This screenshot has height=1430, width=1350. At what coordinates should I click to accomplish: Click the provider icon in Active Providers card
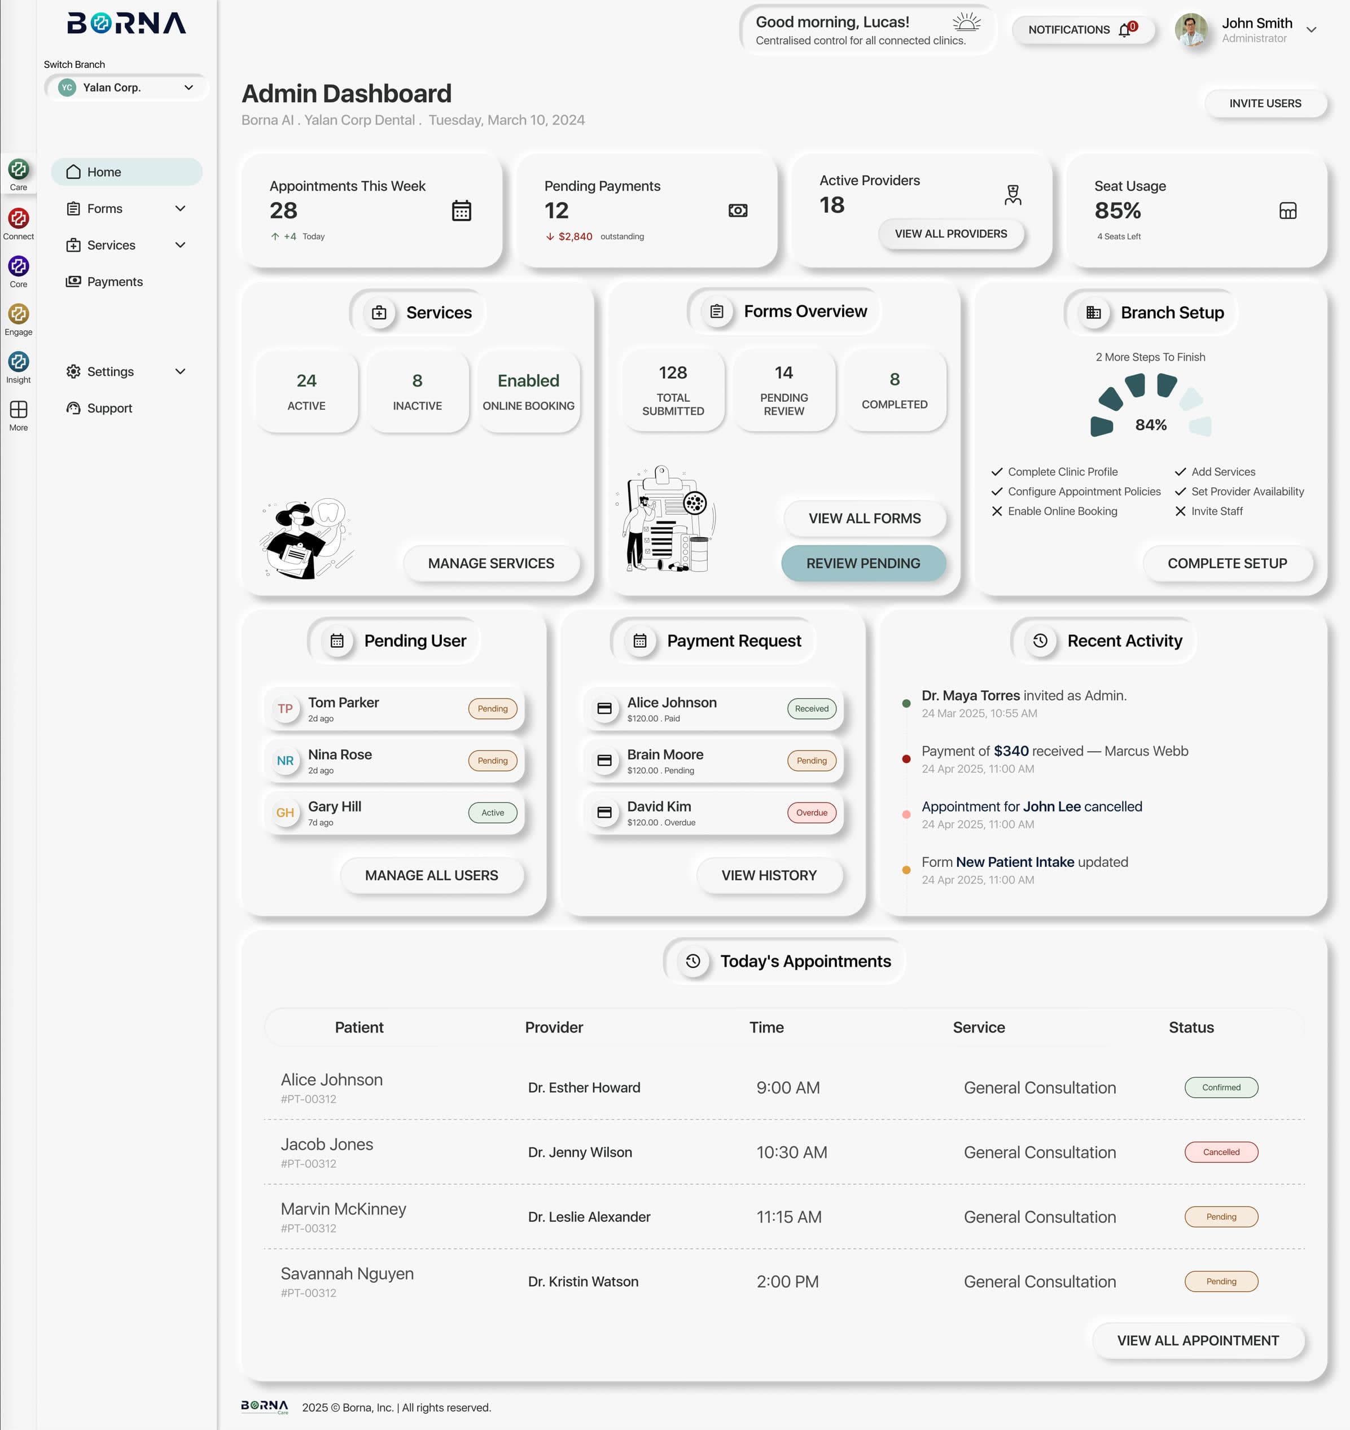click(x=1012, y=195)
